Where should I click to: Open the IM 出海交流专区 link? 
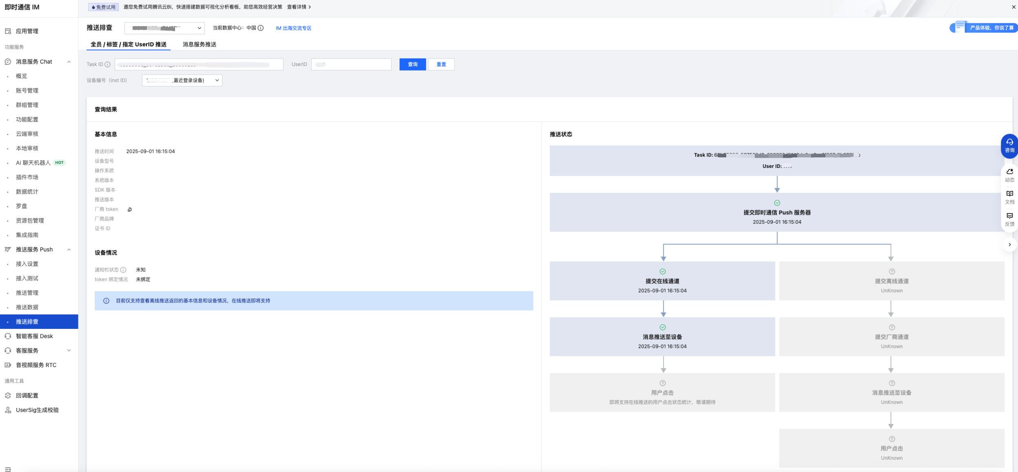coord(293,28)
